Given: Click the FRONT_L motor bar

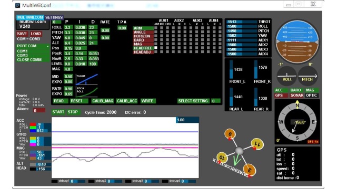Looking at the screenshot, I should point(231,69).
